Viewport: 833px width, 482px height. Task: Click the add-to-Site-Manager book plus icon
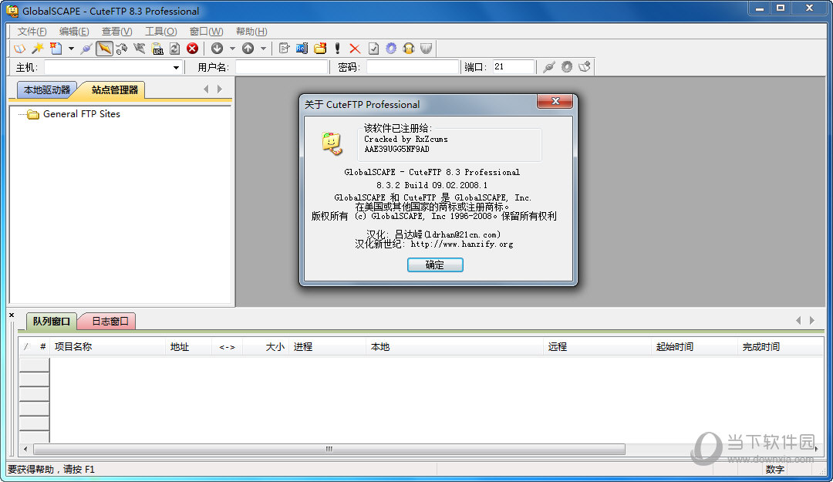tap(585, 67)
